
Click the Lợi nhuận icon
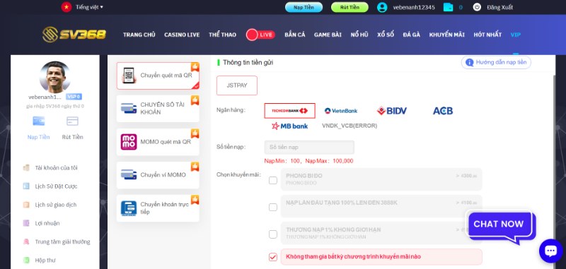point(26,223)
